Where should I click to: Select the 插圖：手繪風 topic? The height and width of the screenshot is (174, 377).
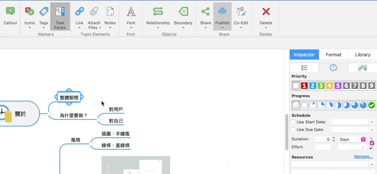pyautogui.click(x=115, y=134)
